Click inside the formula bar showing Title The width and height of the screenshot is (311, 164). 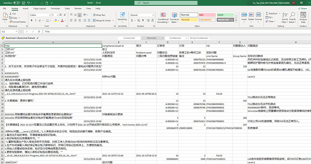point(177,32)
